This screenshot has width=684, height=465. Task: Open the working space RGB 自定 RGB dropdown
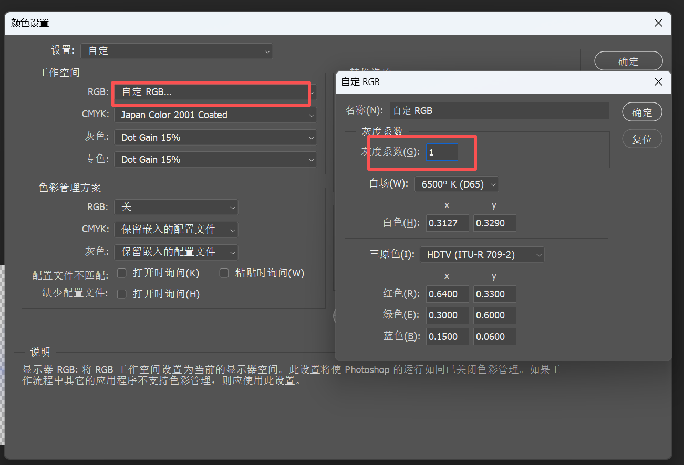(x=215, y=92)
